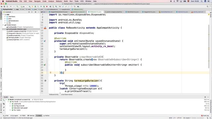Screen dimensions: 212x119
Task: Open the Profiler tool window button
Action: coord(46,116)
